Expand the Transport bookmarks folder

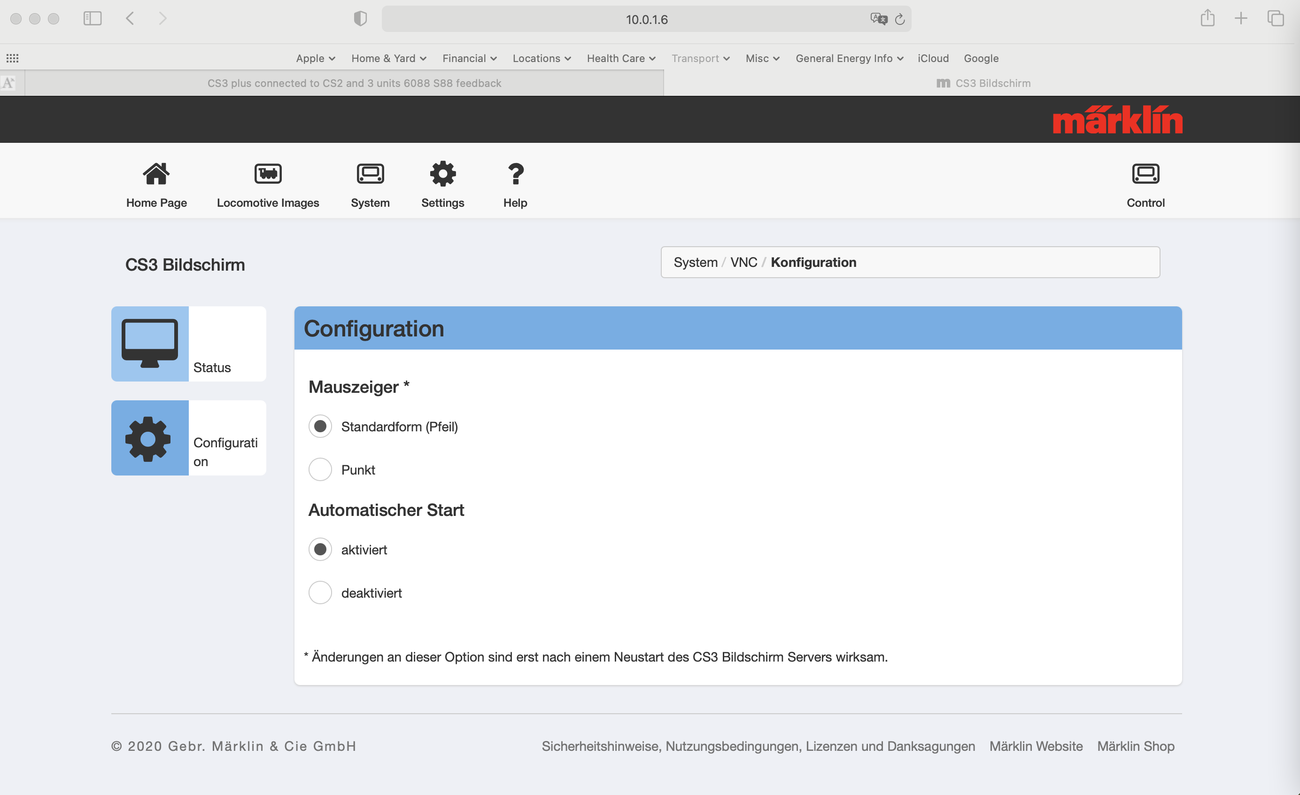(x=701, y=58)
